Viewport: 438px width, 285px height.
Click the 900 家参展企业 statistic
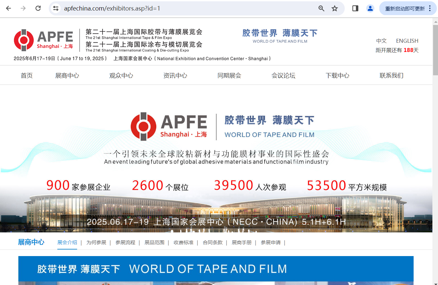[x=78, y=186]
